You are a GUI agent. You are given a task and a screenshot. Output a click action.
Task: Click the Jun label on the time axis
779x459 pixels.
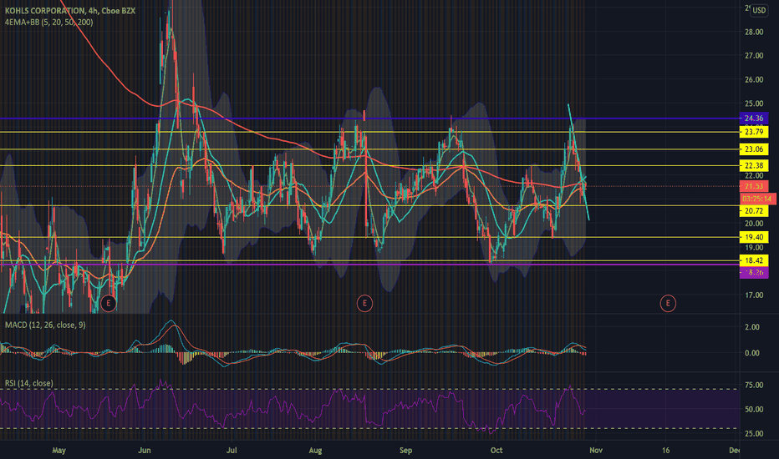pyautogui.click(x=144, y=451)
